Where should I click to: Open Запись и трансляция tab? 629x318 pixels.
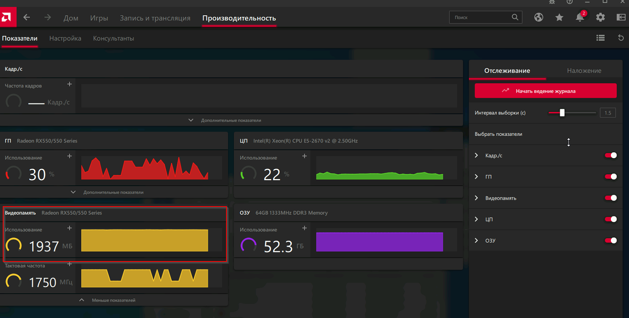pos(155,18)
